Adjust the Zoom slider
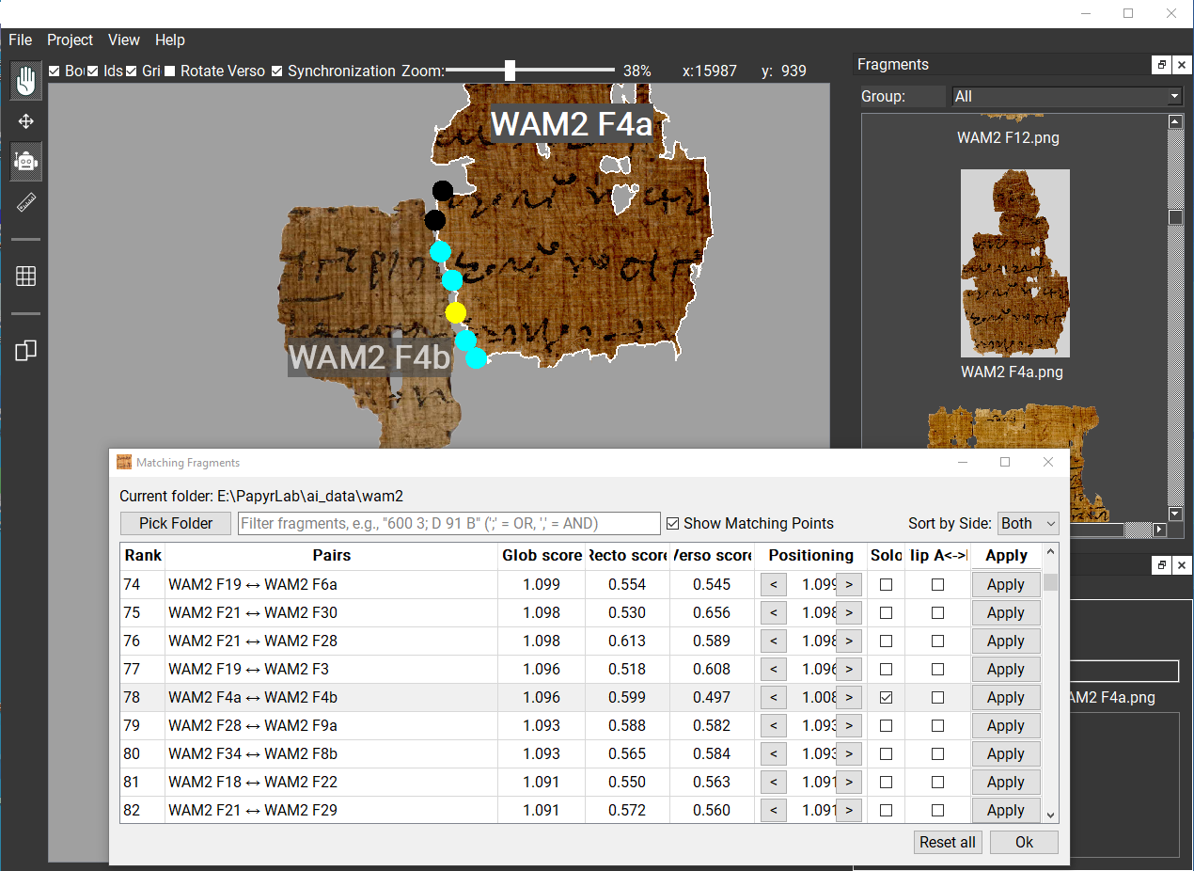 pos(509,70)
